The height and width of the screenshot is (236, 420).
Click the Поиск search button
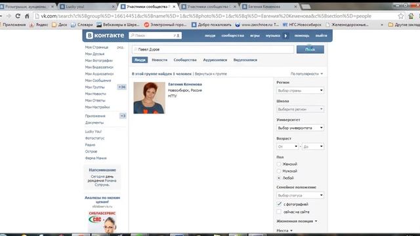(310, 49)
